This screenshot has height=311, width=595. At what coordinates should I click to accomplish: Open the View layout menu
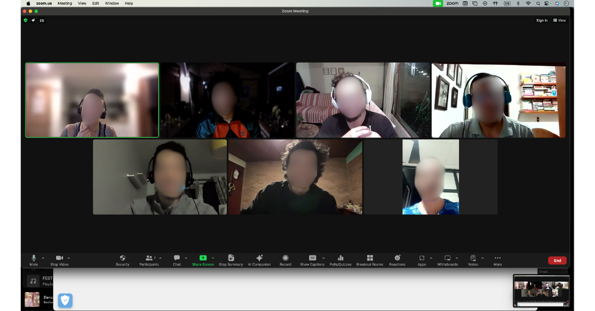[559, 21]
